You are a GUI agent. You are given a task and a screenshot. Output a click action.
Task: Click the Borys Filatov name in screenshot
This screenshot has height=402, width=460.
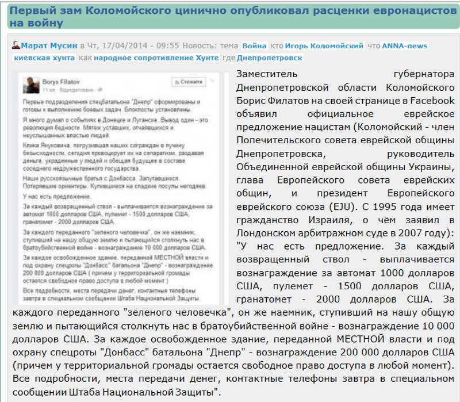click(61, 82)
